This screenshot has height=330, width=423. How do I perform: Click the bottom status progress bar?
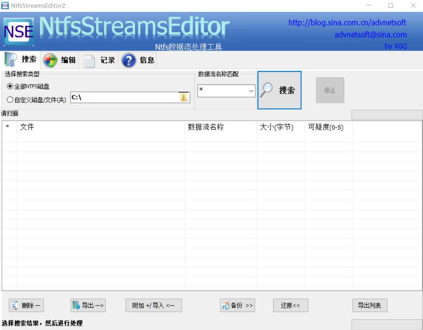pyautogui.click(x=387, y=325)
